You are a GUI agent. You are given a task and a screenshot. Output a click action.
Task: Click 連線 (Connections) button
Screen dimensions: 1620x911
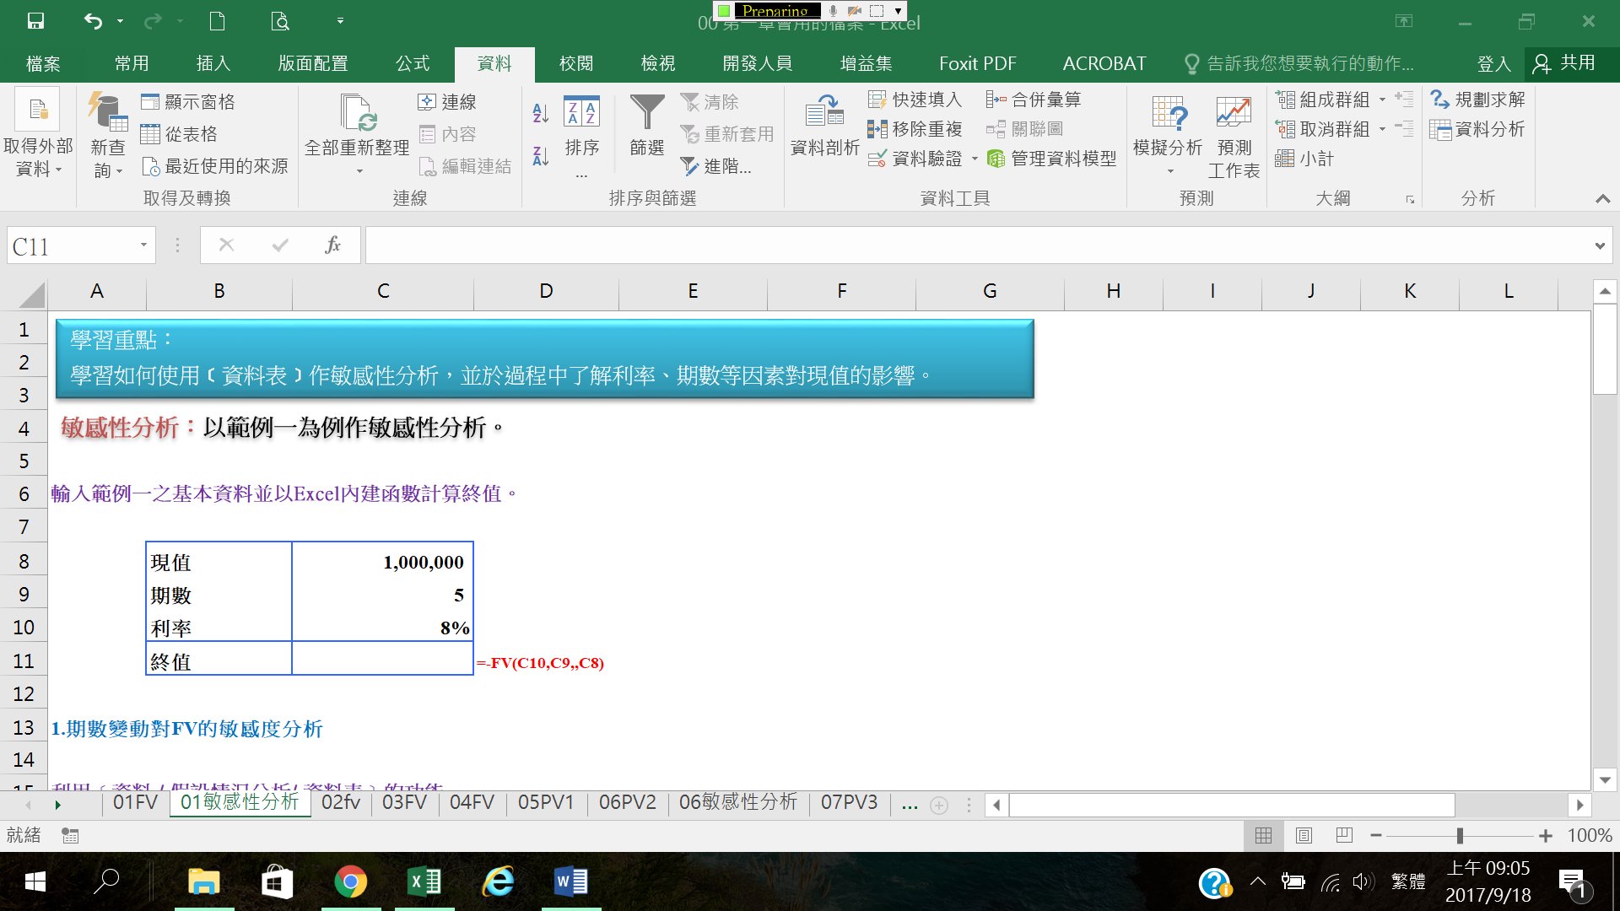(447, 102)
